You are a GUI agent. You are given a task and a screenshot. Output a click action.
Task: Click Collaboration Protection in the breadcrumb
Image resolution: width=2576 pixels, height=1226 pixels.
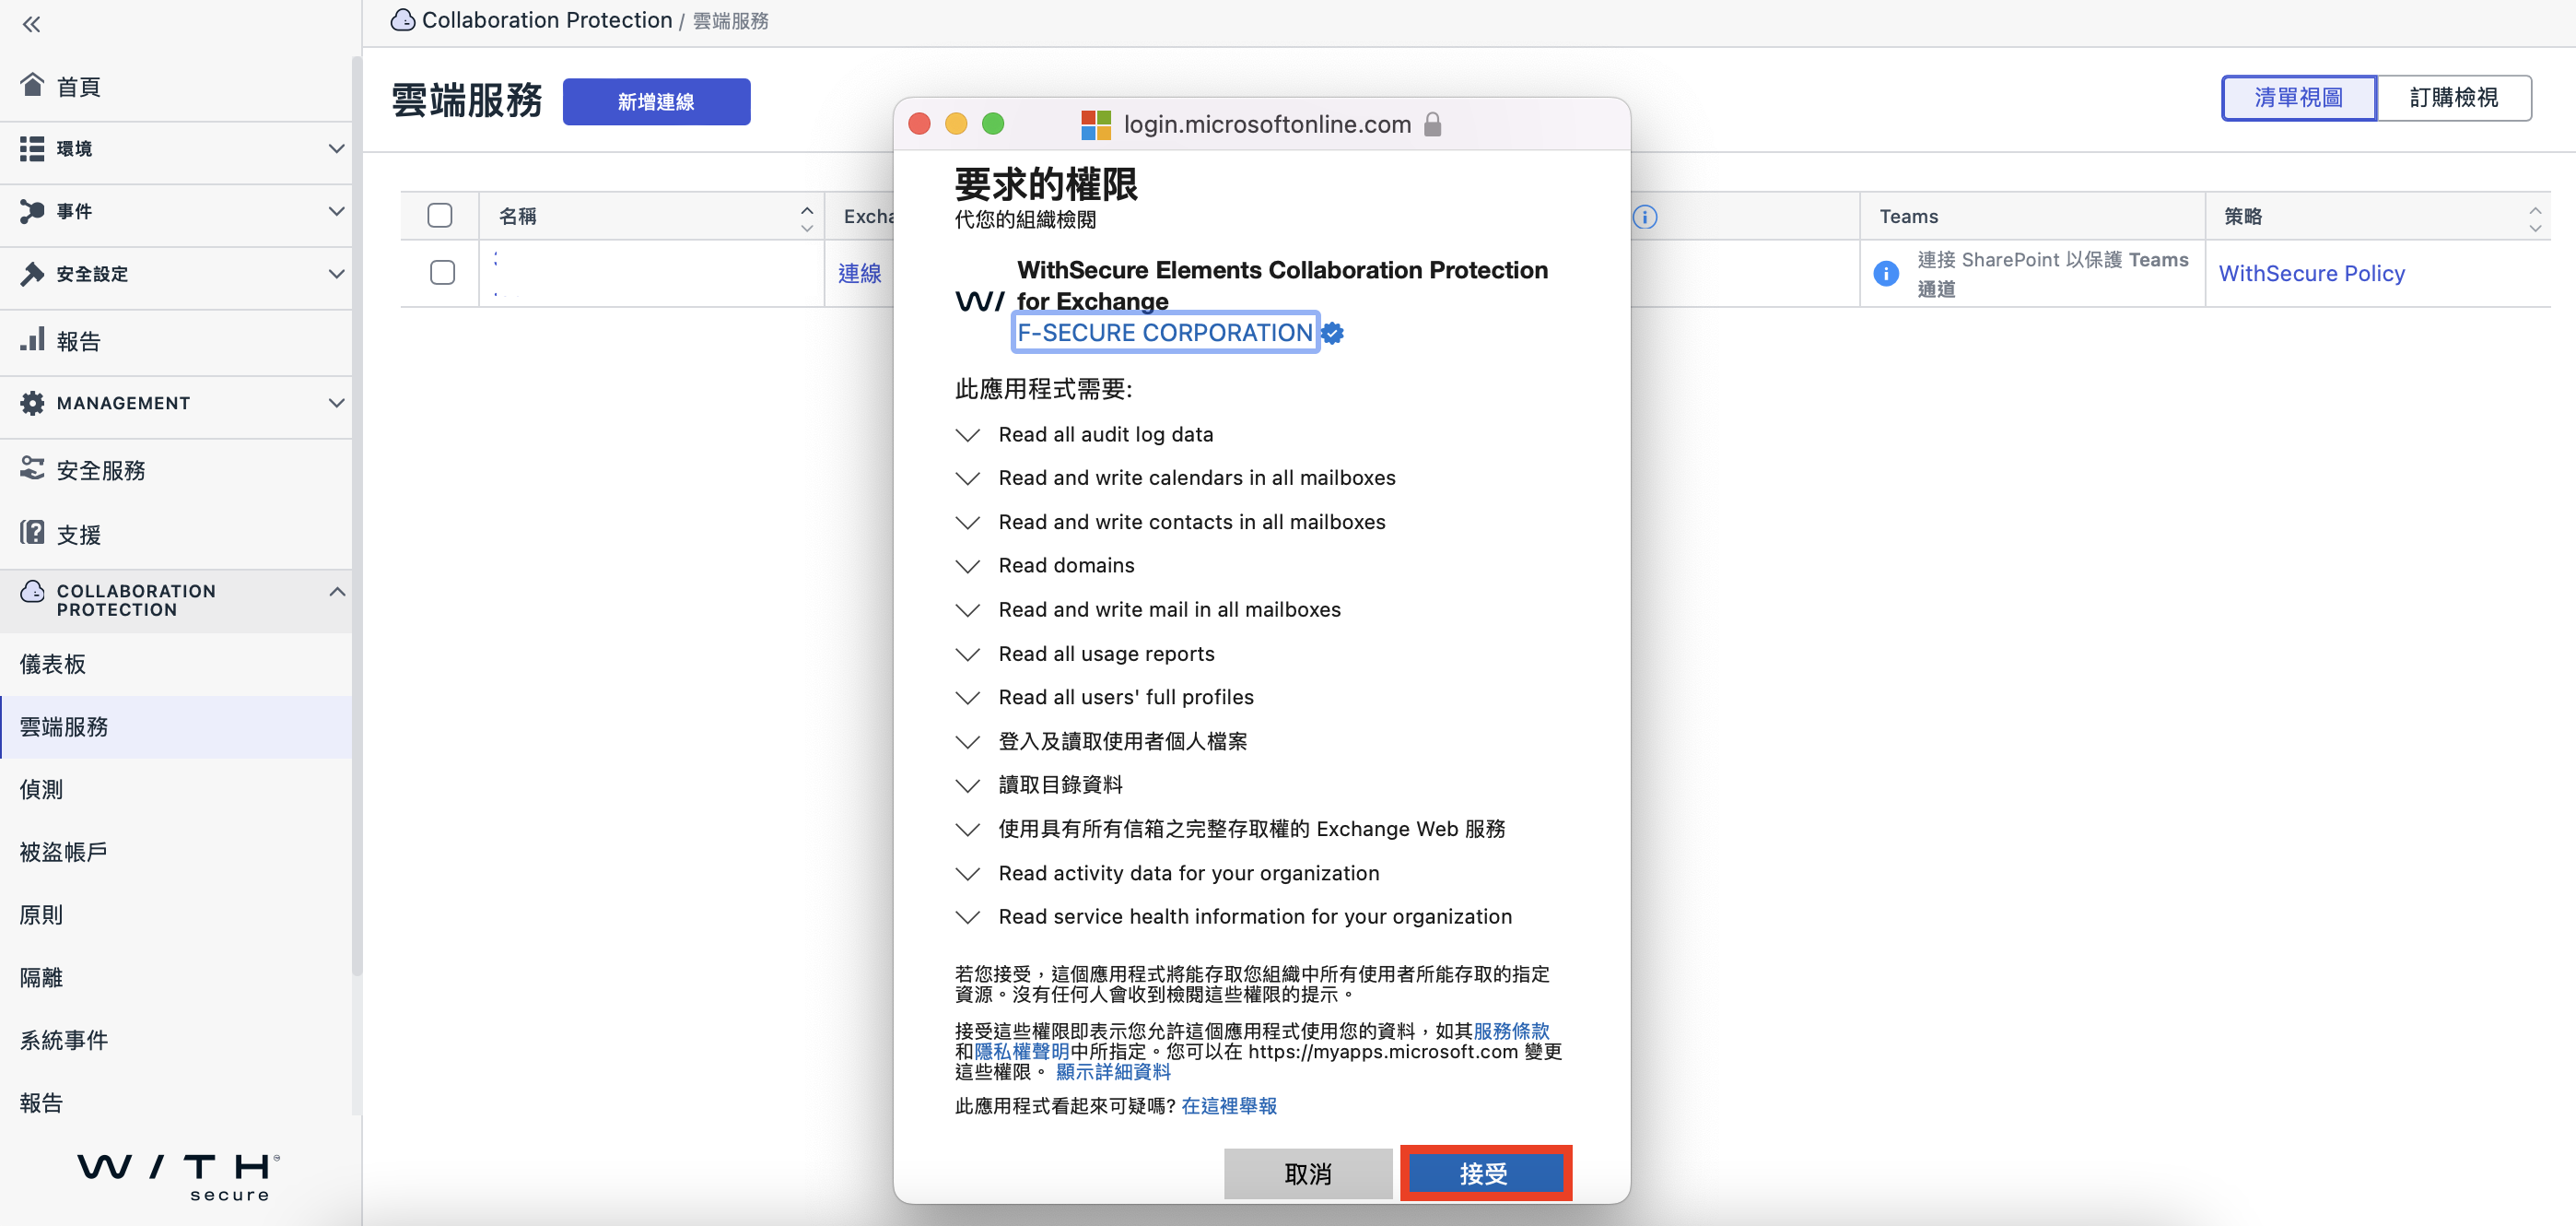click(x=547, y=20)
